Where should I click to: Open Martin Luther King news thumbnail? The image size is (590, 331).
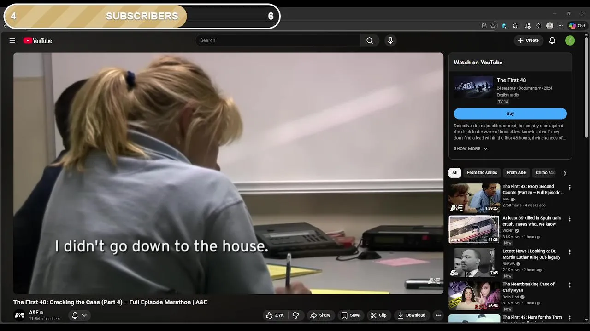[x=474, y=263]
